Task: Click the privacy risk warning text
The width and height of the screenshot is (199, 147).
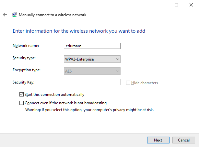Action: 89,109
